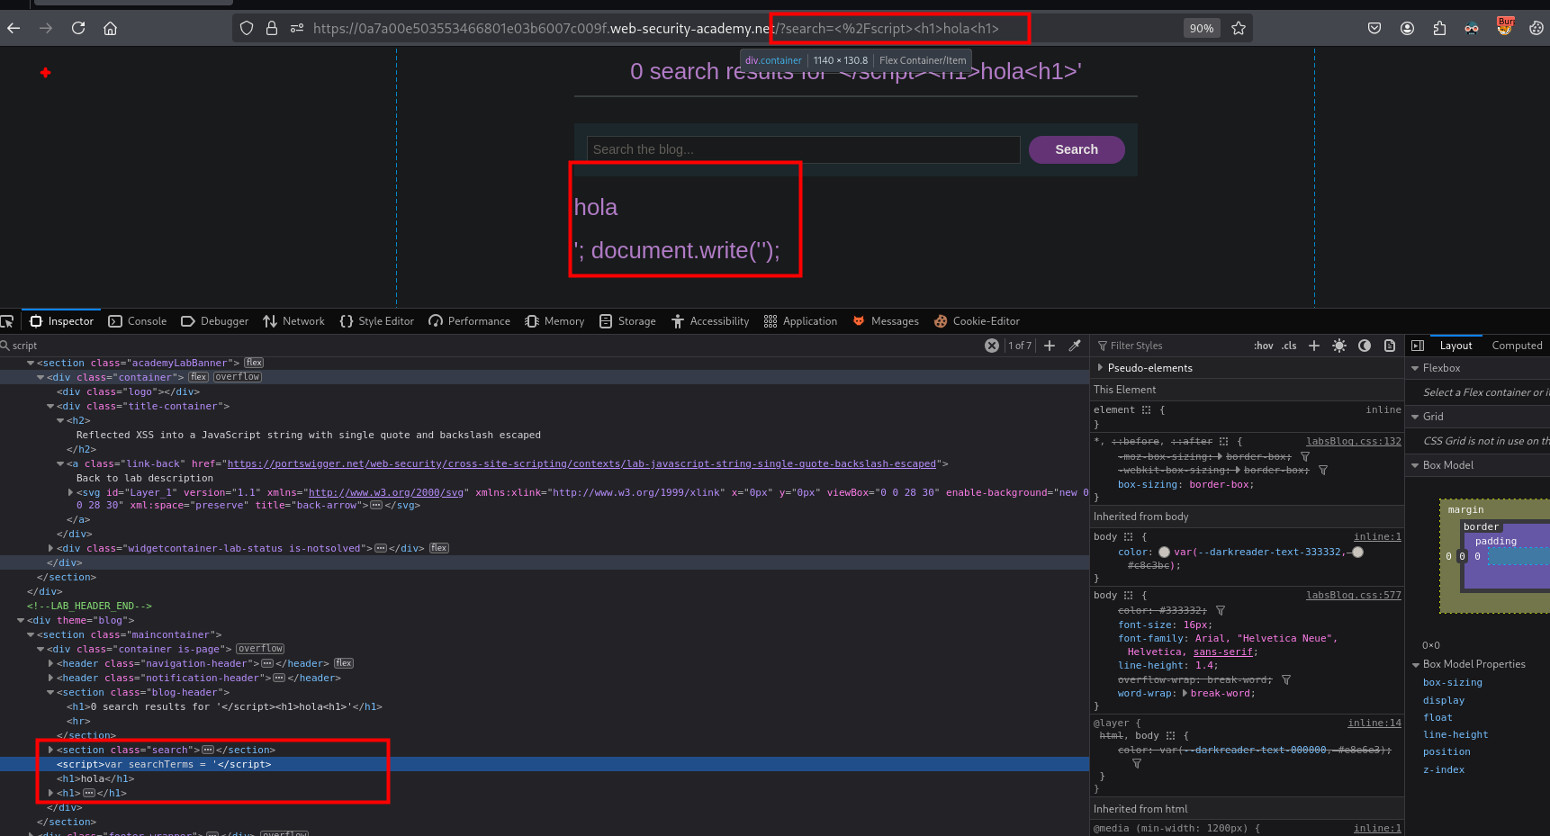Open the browser extensions menu
The image size is (1550, 836).
(1439, 28)
